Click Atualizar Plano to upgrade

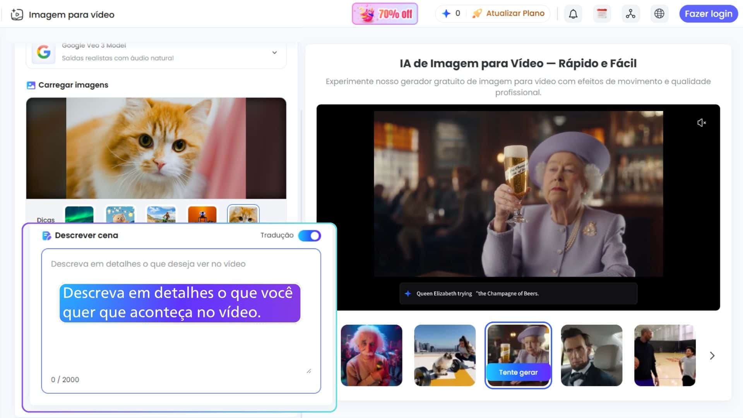(515, 13)
